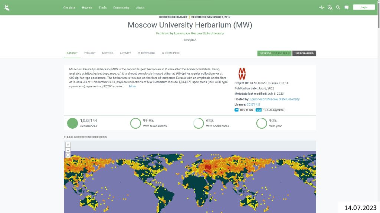Click the 90% with year value

click(x=273, y=121)
